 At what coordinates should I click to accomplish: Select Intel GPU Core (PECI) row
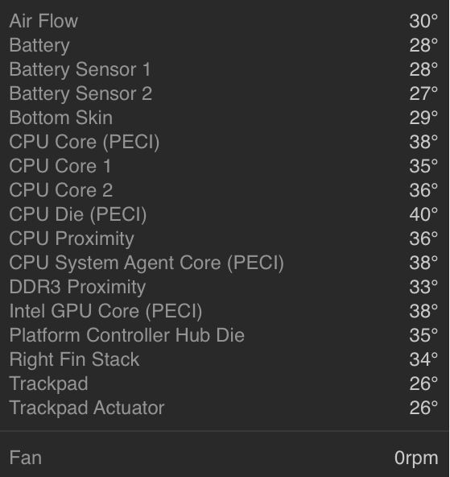224,311
